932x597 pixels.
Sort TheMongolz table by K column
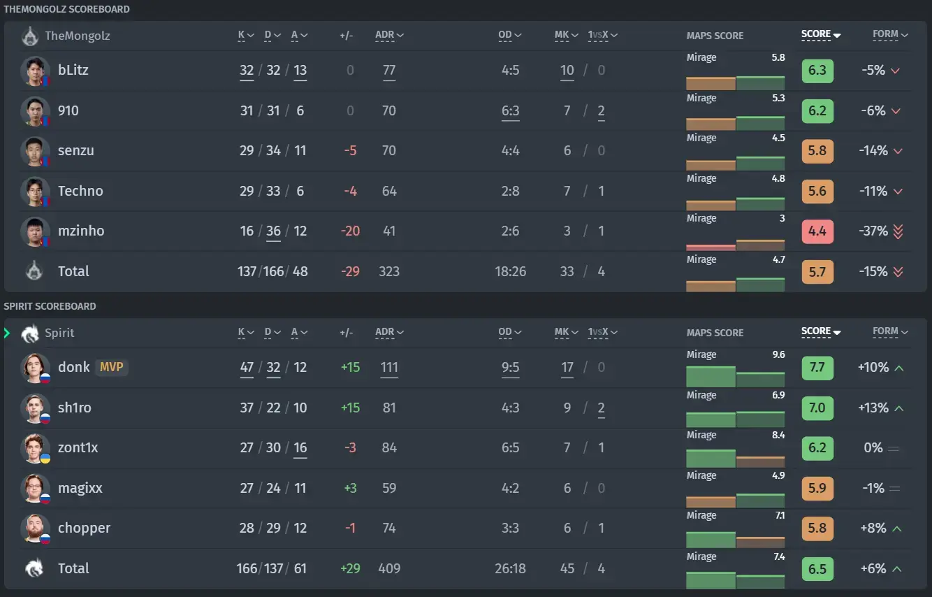246,36
